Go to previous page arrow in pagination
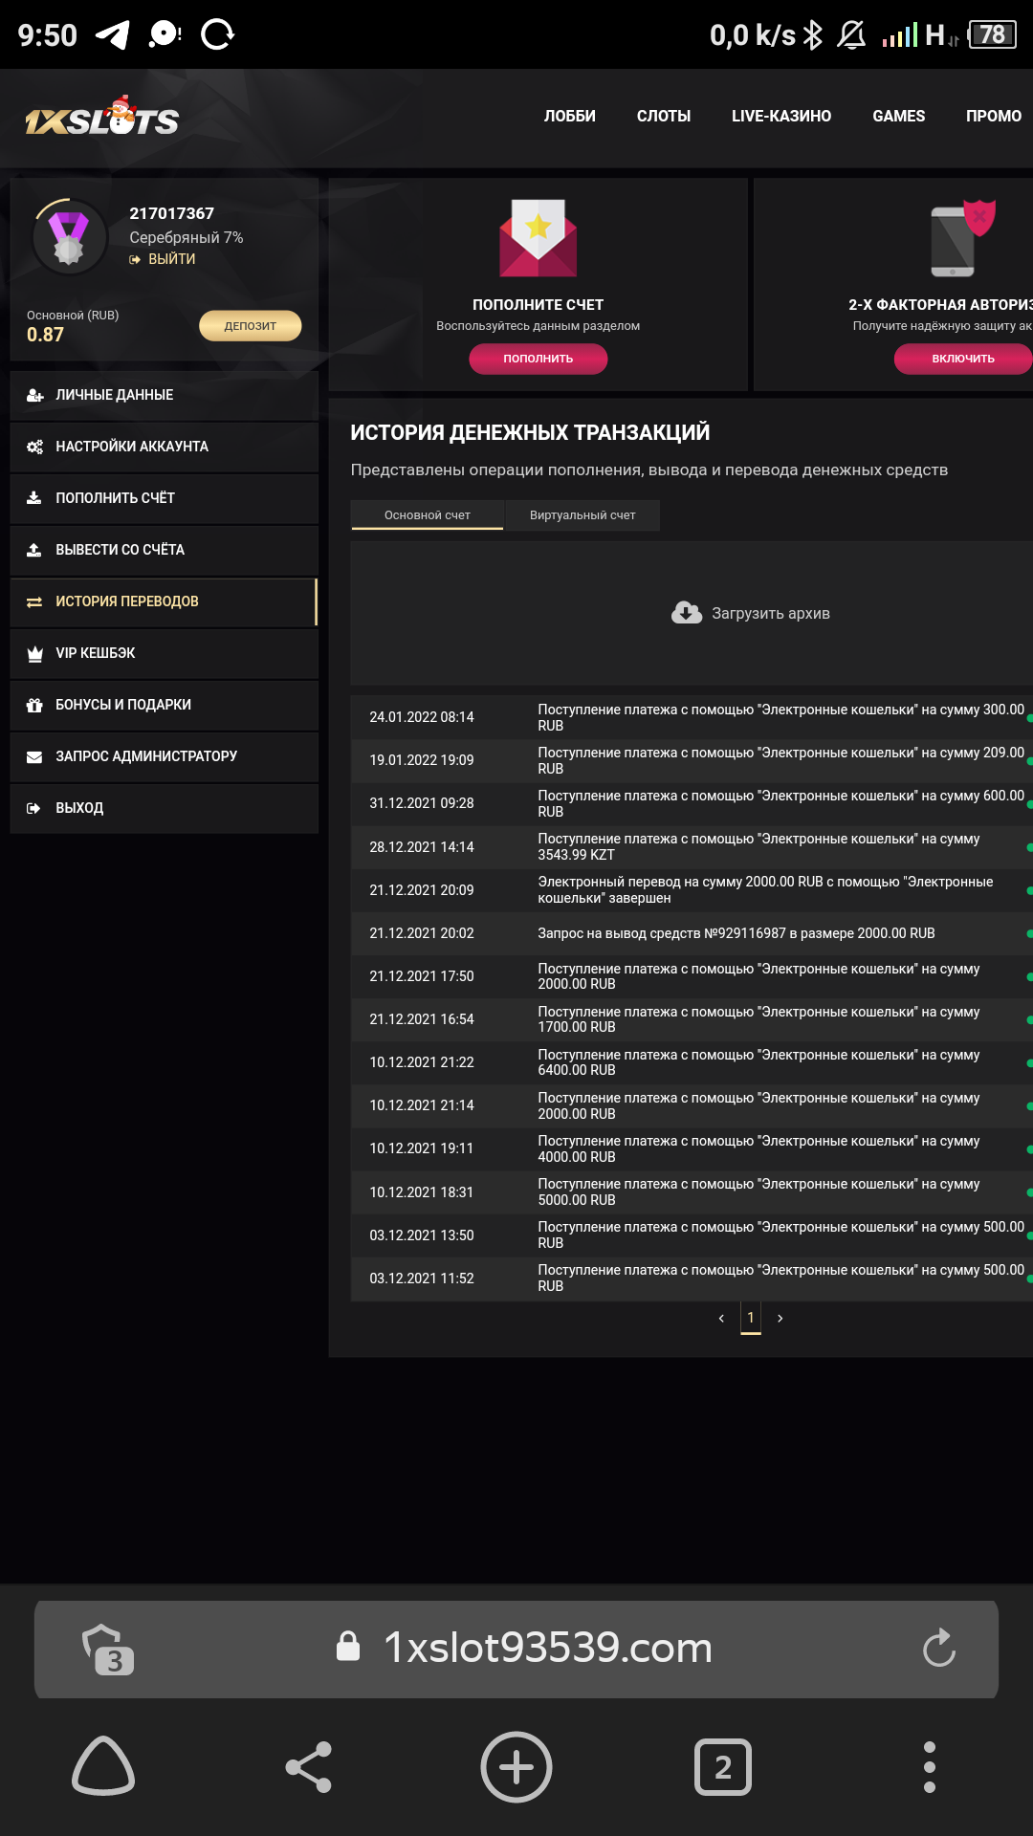 click(721, 1319)
